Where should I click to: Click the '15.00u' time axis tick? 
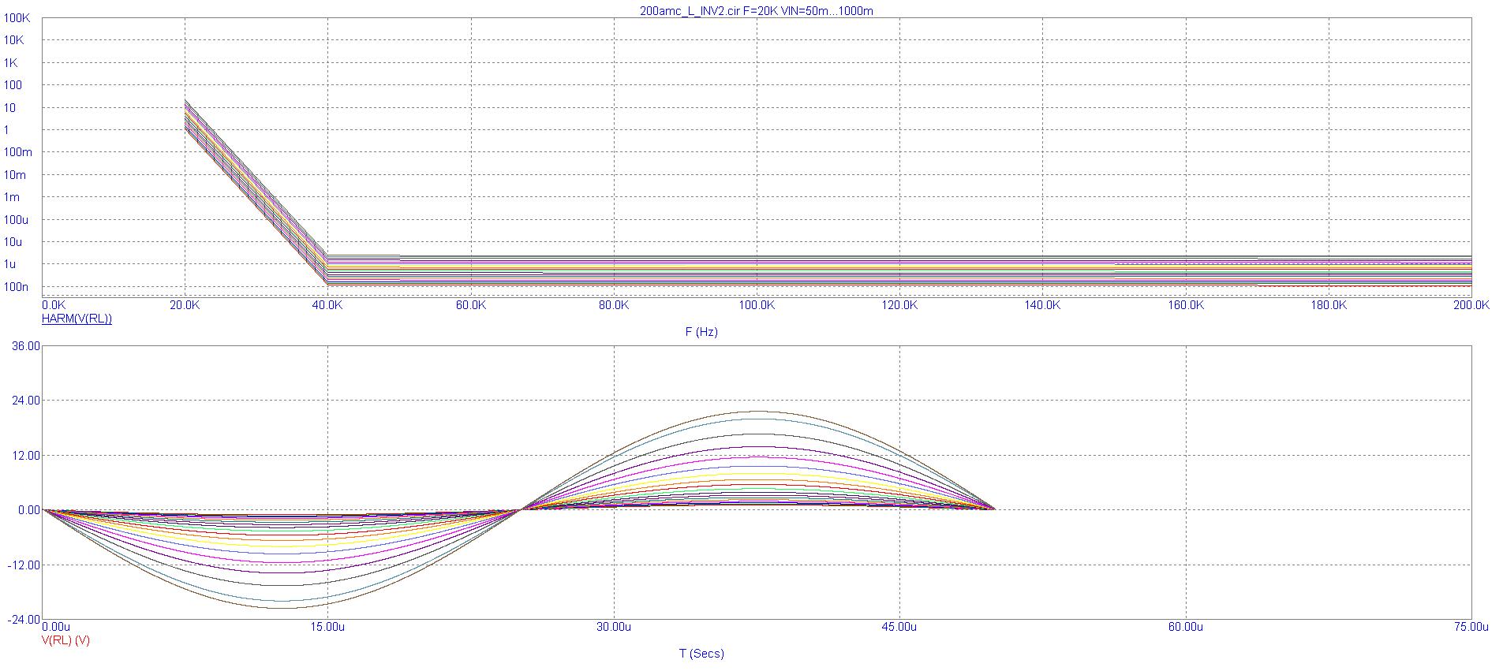coord(327,627)
